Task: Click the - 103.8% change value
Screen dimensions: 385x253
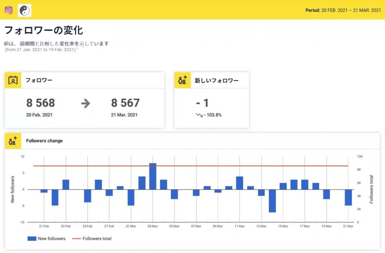Action: click(x=213, y=115)
